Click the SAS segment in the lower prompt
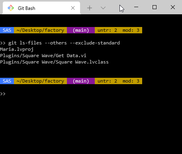 pyautogui.click(x=7, y=81)
